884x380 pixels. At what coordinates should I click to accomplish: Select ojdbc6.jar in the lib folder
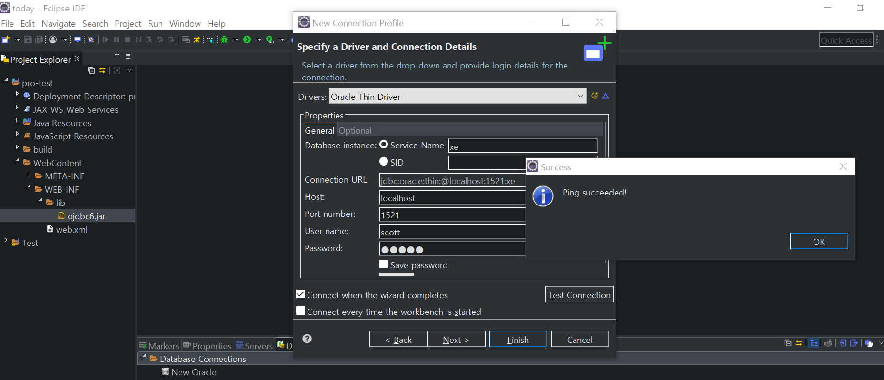86,216
